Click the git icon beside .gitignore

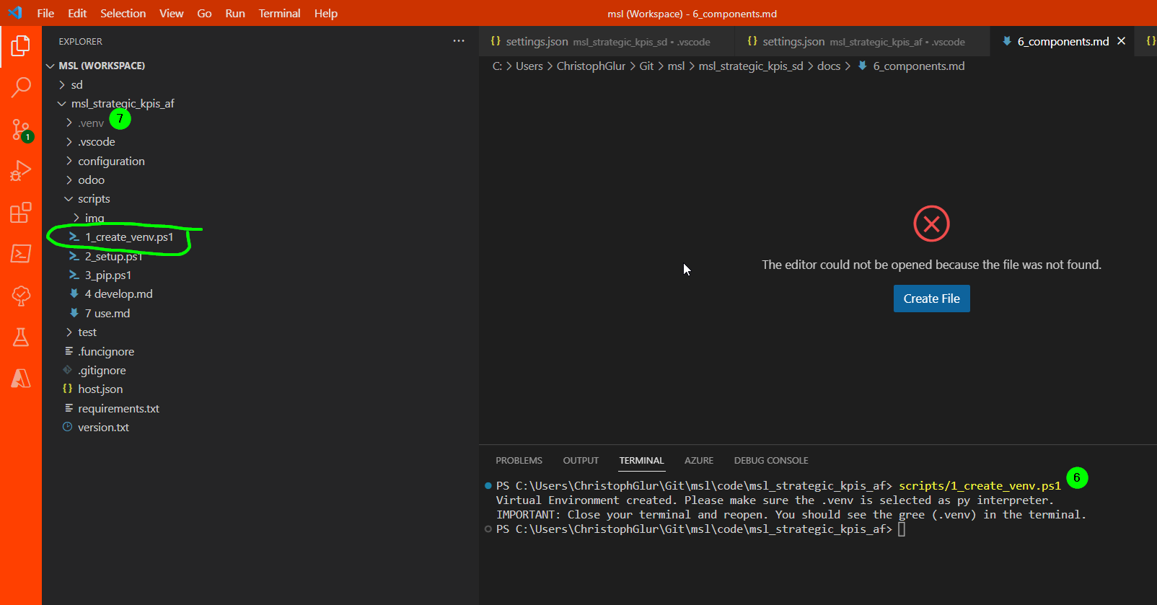click(68, 370)
